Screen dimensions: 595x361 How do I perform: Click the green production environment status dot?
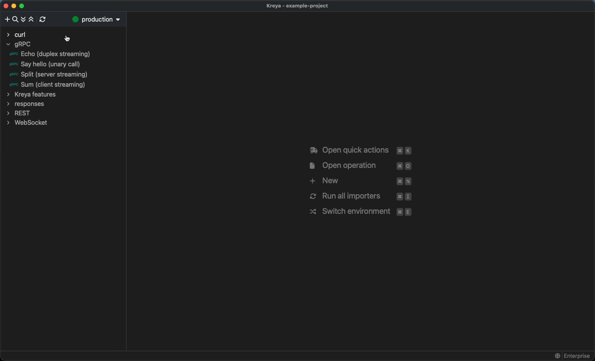75,20
